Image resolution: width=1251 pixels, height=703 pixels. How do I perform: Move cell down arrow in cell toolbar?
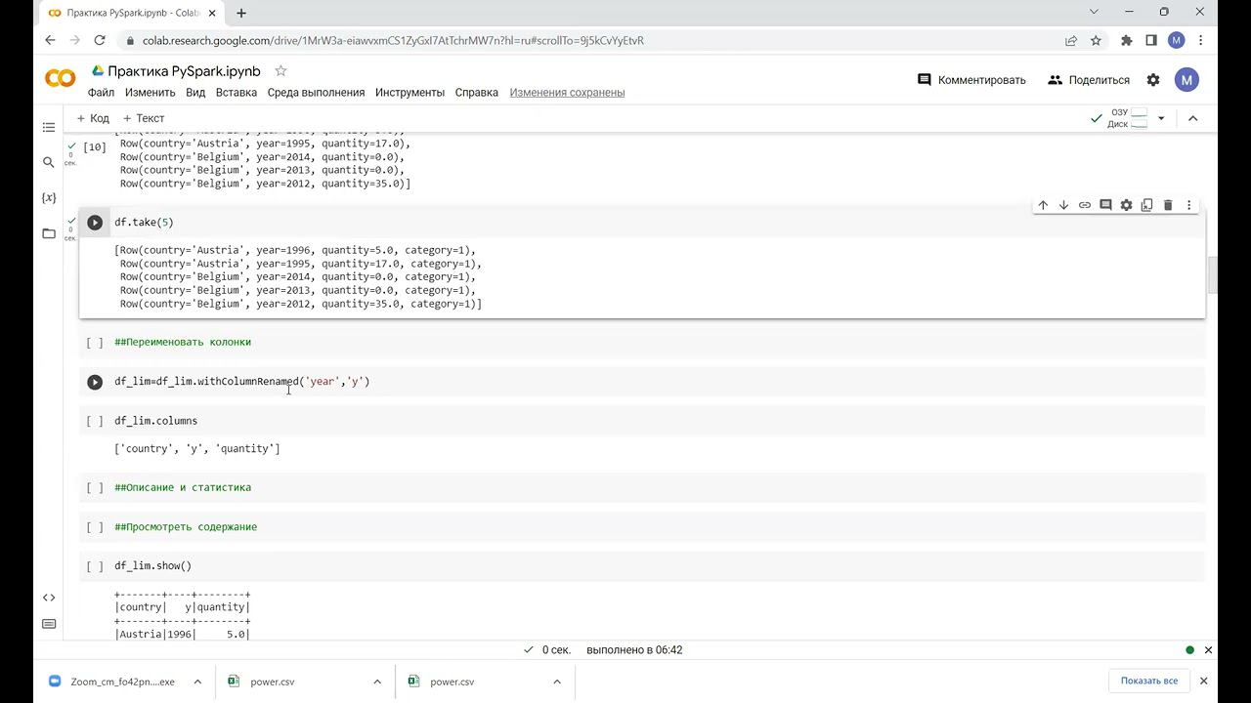1063,205
